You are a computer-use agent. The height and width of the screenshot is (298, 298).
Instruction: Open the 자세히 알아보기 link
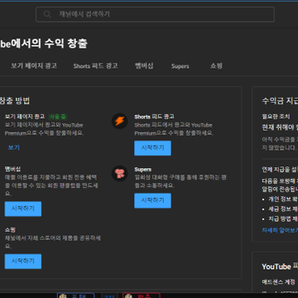tap(280, 230)
